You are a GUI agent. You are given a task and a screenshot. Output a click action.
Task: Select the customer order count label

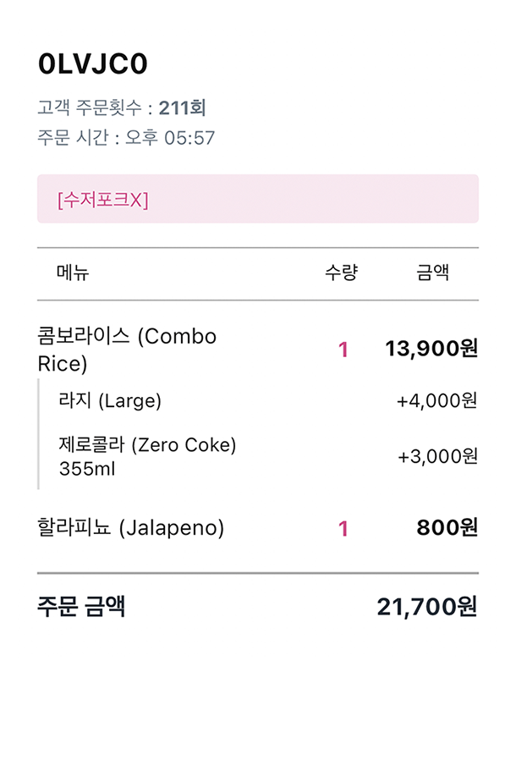(x=93, y=108)
